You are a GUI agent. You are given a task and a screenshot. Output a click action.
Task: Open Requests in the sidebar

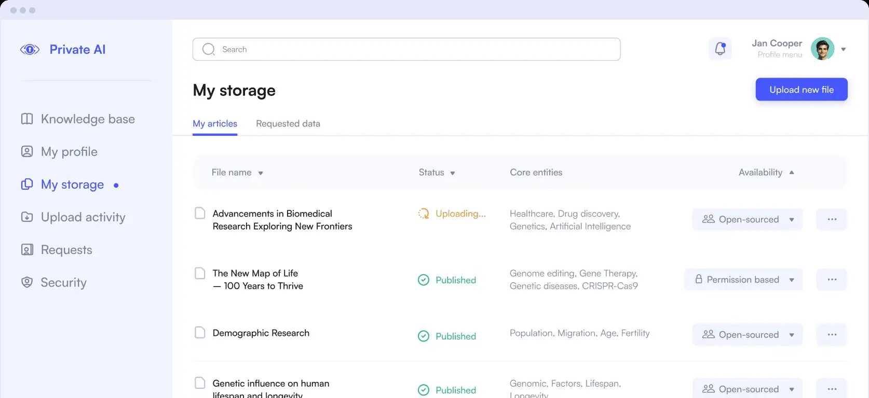coord(66,250)
